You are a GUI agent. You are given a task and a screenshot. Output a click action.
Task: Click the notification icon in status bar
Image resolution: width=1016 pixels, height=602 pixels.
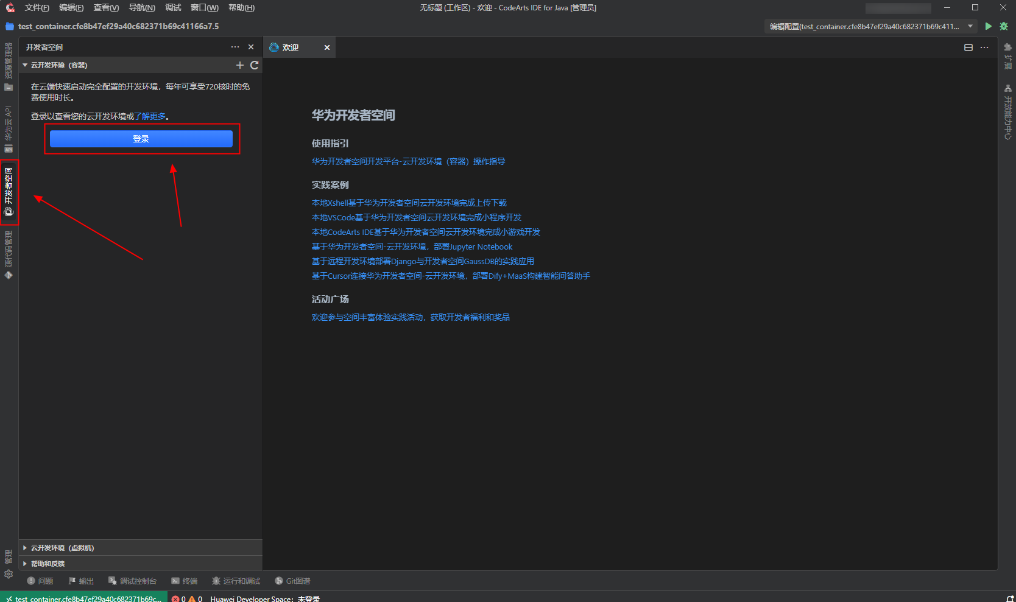(1009, 598)
